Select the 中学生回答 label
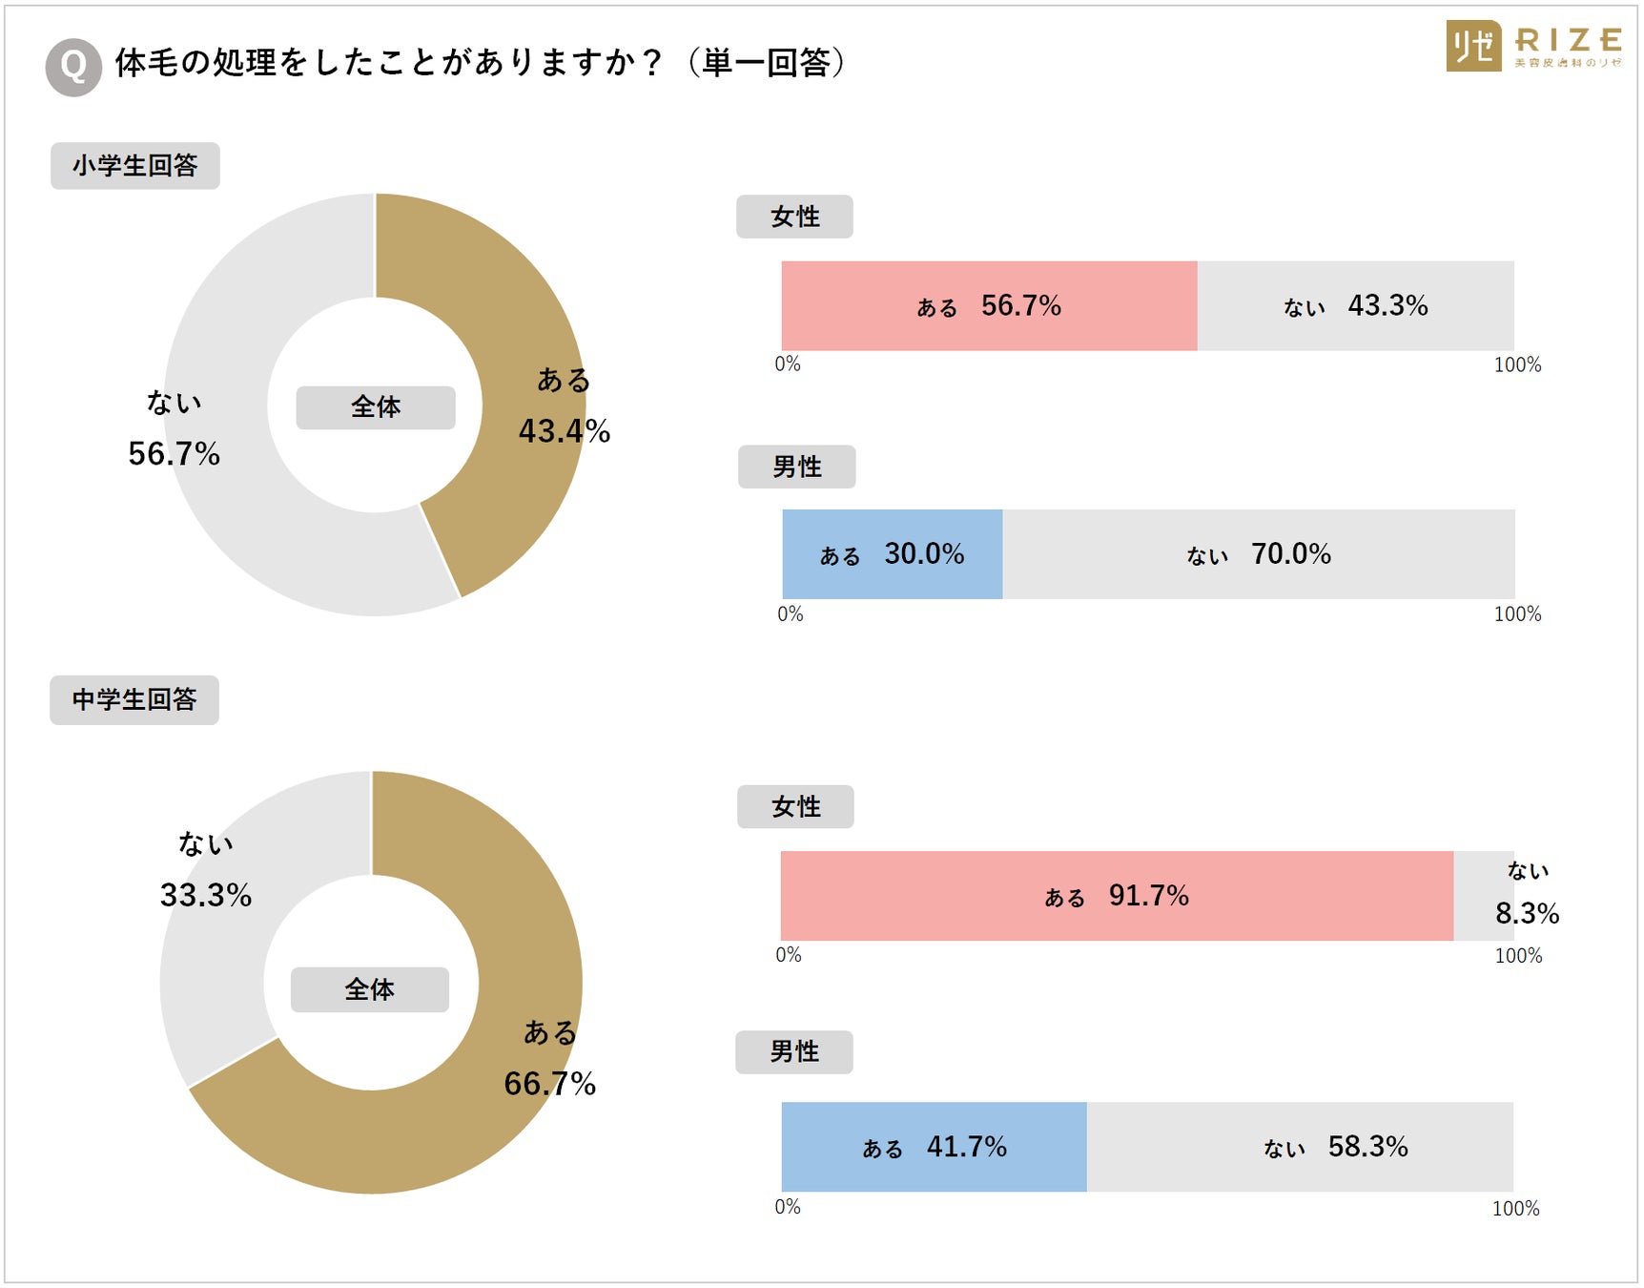 134,700
